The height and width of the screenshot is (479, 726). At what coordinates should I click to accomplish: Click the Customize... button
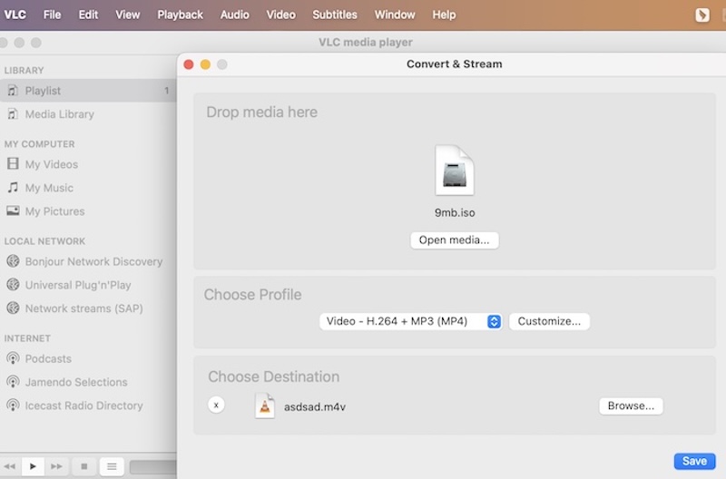[549, 321]
